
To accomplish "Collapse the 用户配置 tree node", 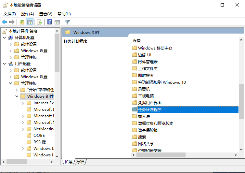I will (x=4, y=64).
